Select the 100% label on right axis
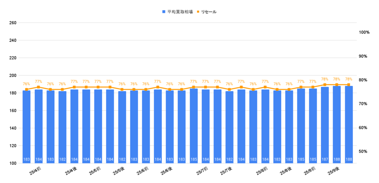379x183 pixels. (x=364, y=32)
